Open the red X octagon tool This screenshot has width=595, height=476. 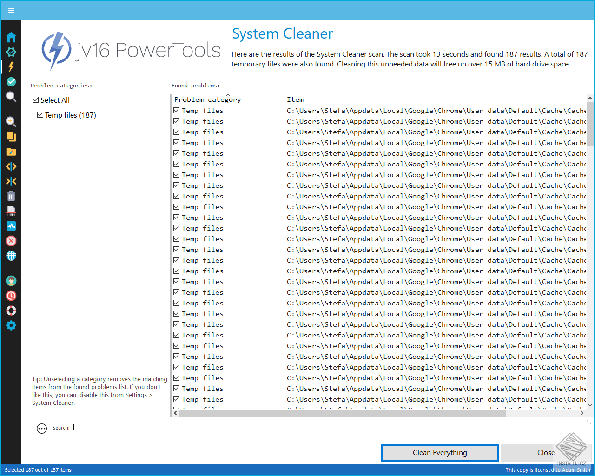pos(11,241)
